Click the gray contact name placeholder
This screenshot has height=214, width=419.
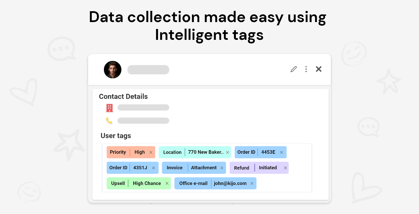[148, 70]
